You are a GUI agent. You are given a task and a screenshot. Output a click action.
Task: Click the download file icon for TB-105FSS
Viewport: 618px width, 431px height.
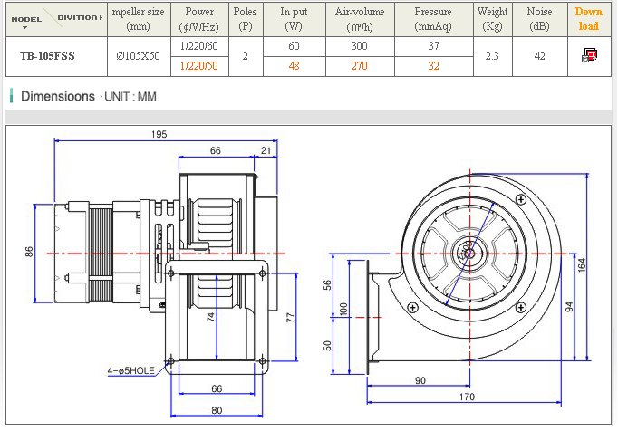pyautogui.click(x=590, y=56)
